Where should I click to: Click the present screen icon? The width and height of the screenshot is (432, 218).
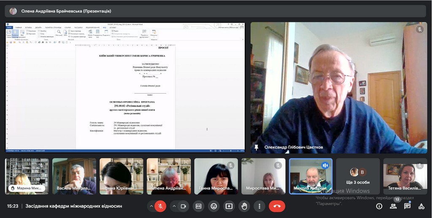(229, 206)
